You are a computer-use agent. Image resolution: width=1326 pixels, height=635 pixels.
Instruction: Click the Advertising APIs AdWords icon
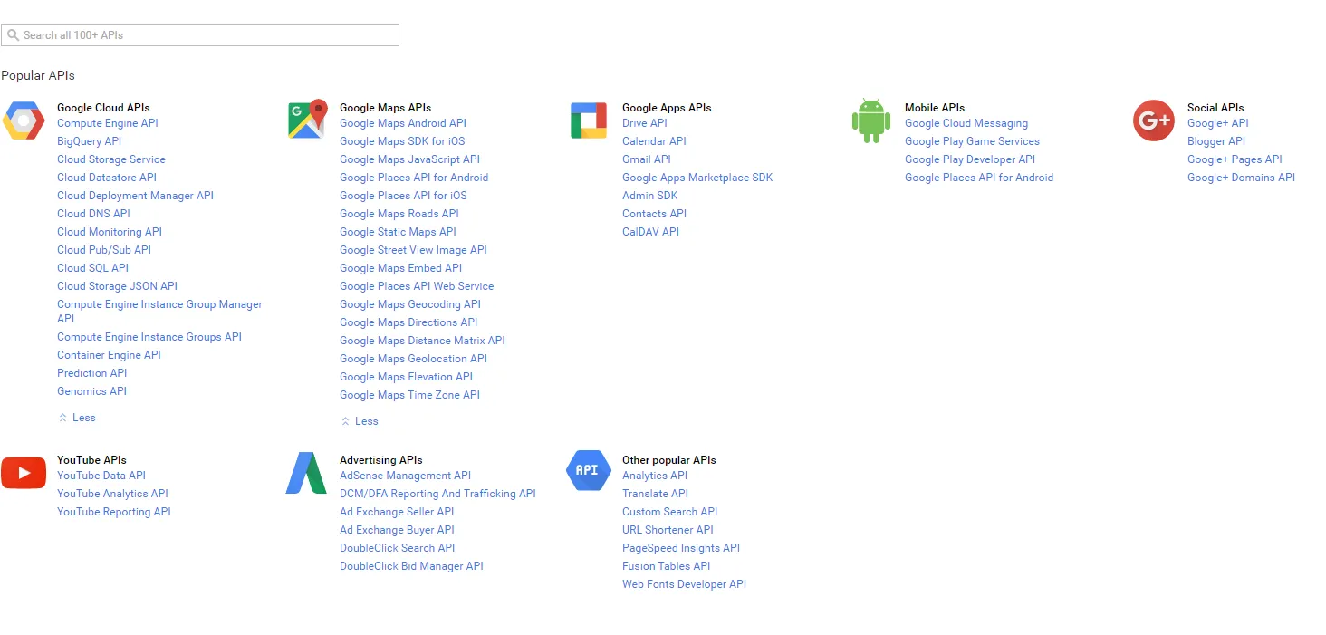tap(306, 472)
